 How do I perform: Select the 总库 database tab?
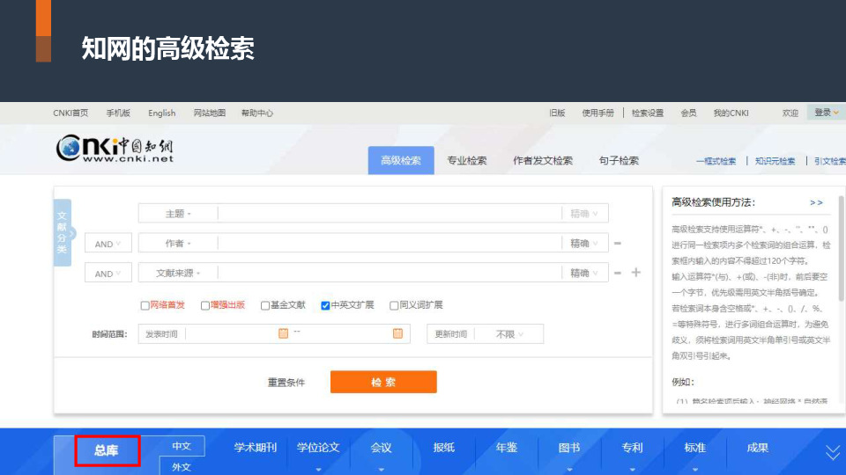(x=108, y=450)
